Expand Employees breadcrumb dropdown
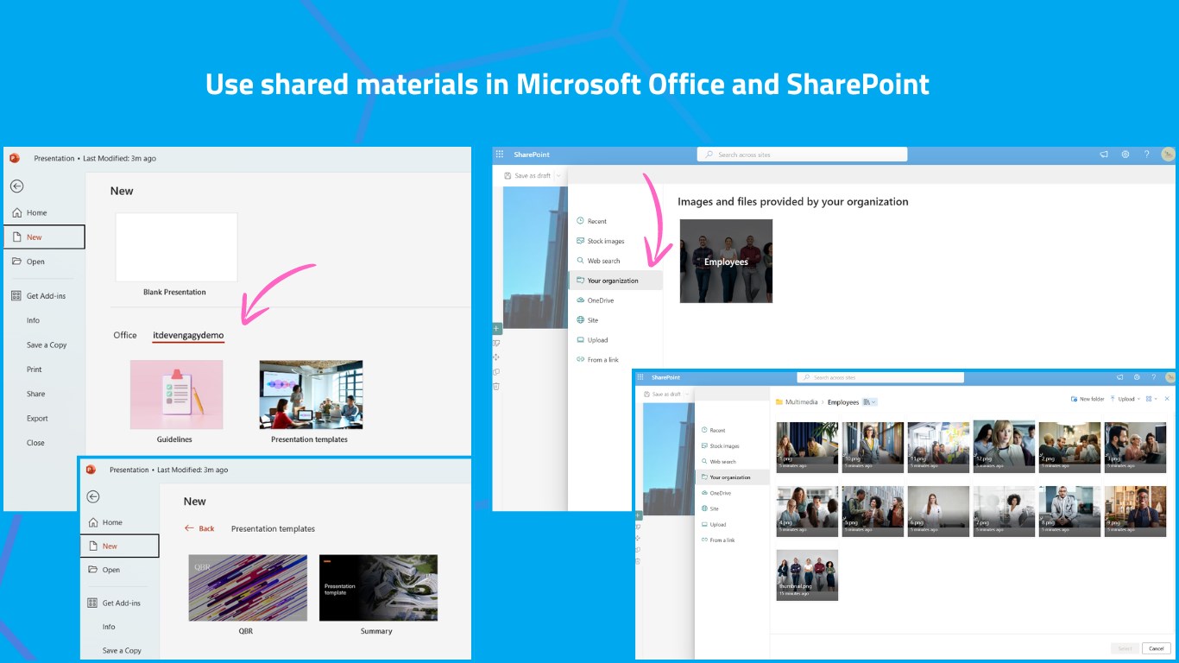 870,402
